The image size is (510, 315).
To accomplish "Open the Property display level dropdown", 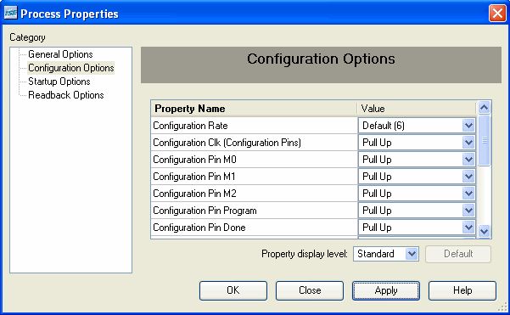I will 412,254.
